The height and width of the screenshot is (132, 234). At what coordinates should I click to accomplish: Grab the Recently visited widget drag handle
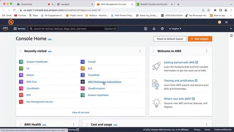(x=20, y=51)
